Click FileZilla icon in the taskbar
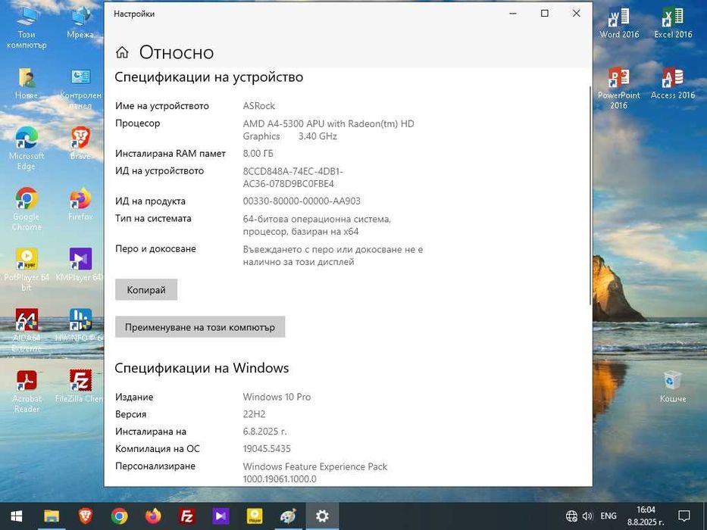The image size is (707, 530). coord(187,516)
